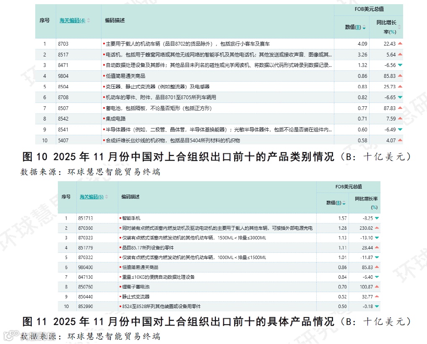
Task: Select code cell 870322
Action: pyautogui.click(x=86, y=257)
